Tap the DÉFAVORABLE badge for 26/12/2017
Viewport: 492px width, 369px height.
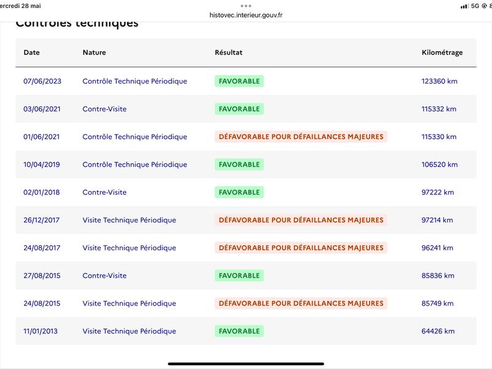301,220
